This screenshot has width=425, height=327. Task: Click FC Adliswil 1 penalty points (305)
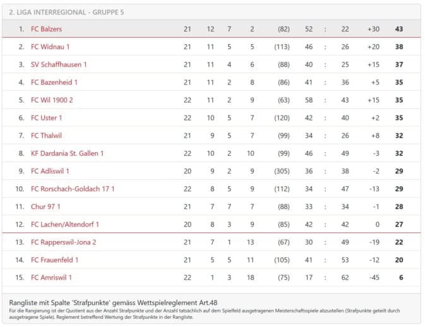point(281,171)
